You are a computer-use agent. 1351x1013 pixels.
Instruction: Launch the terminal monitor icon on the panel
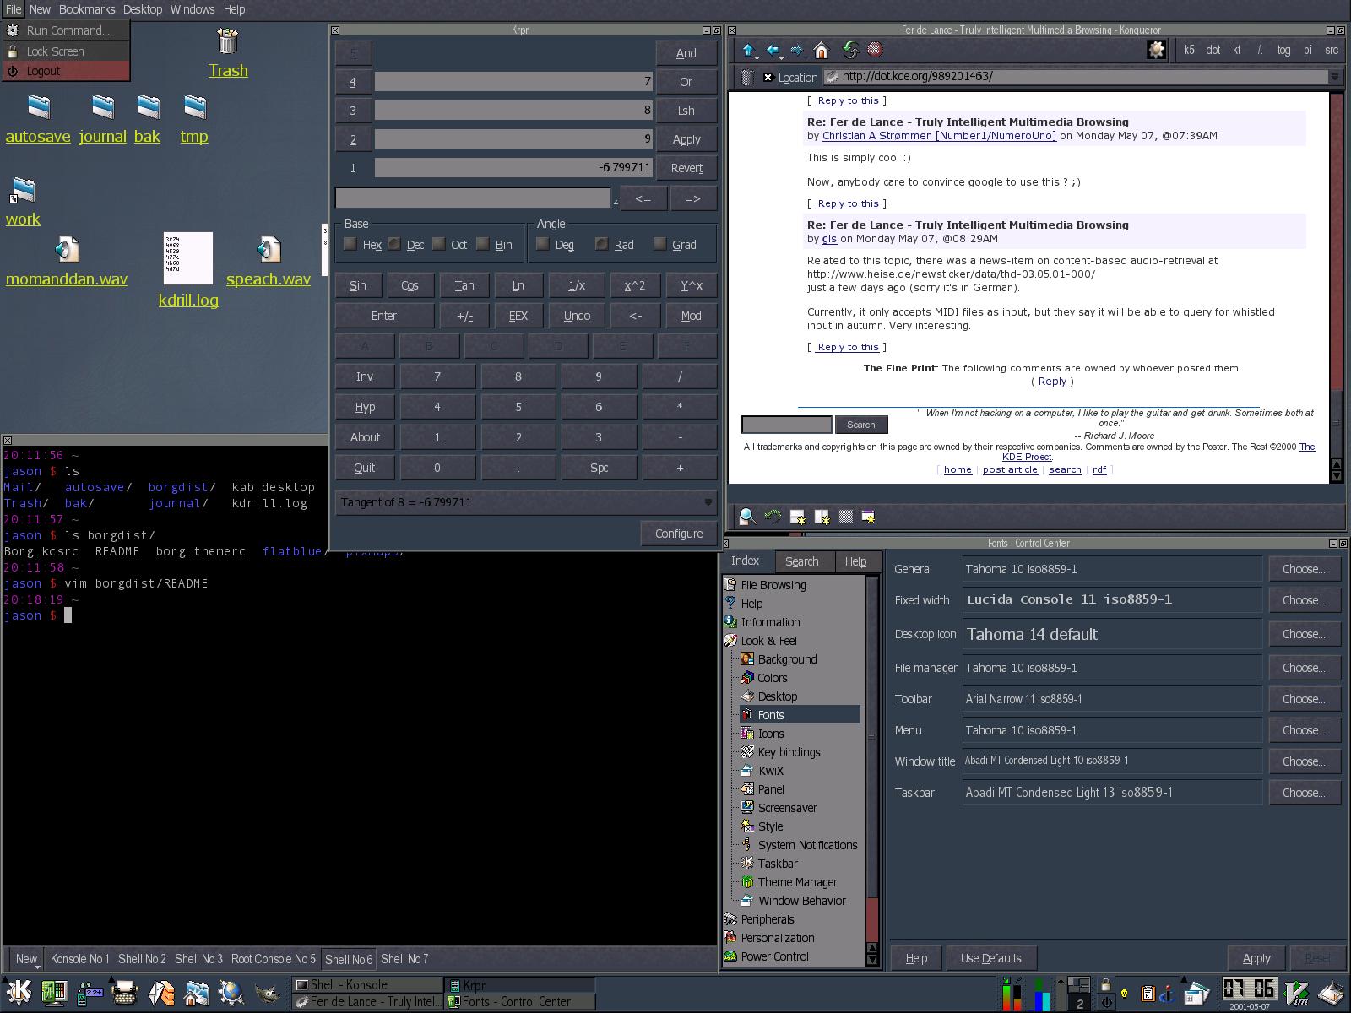pos(54,992)
